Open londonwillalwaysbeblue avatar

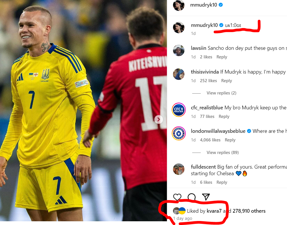(179, 133)
